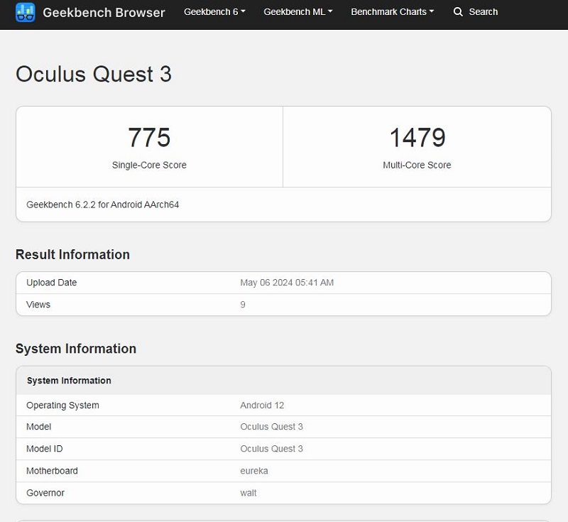Click the Geekbench 6.2.2 version text

coord(102,205)
